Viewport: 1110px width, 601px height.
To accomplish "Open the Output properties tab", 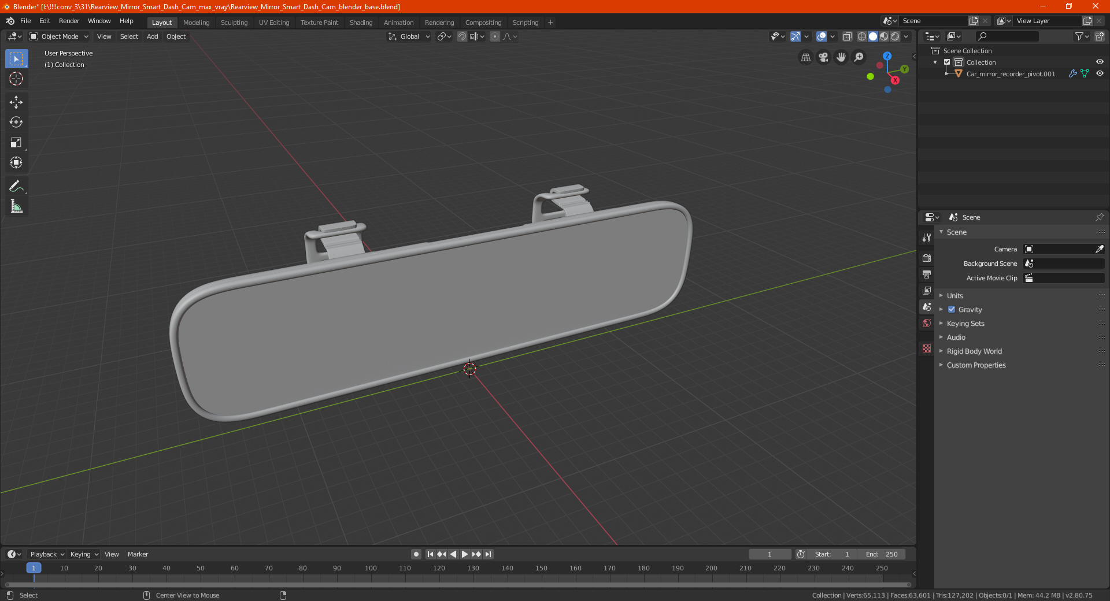I will point(927,274).
